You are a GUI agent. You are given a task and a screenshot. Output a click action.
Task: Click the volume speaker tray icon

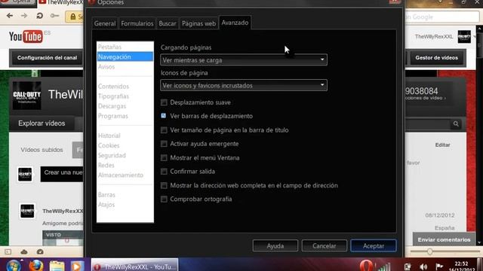point(424,266)
